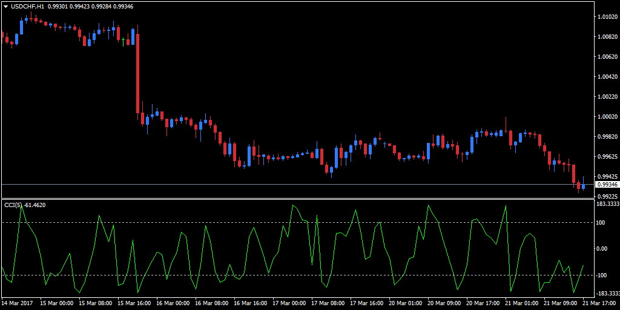Click the 15 Mar 08:00 time label
620x310 pixels.
(95, 303)
